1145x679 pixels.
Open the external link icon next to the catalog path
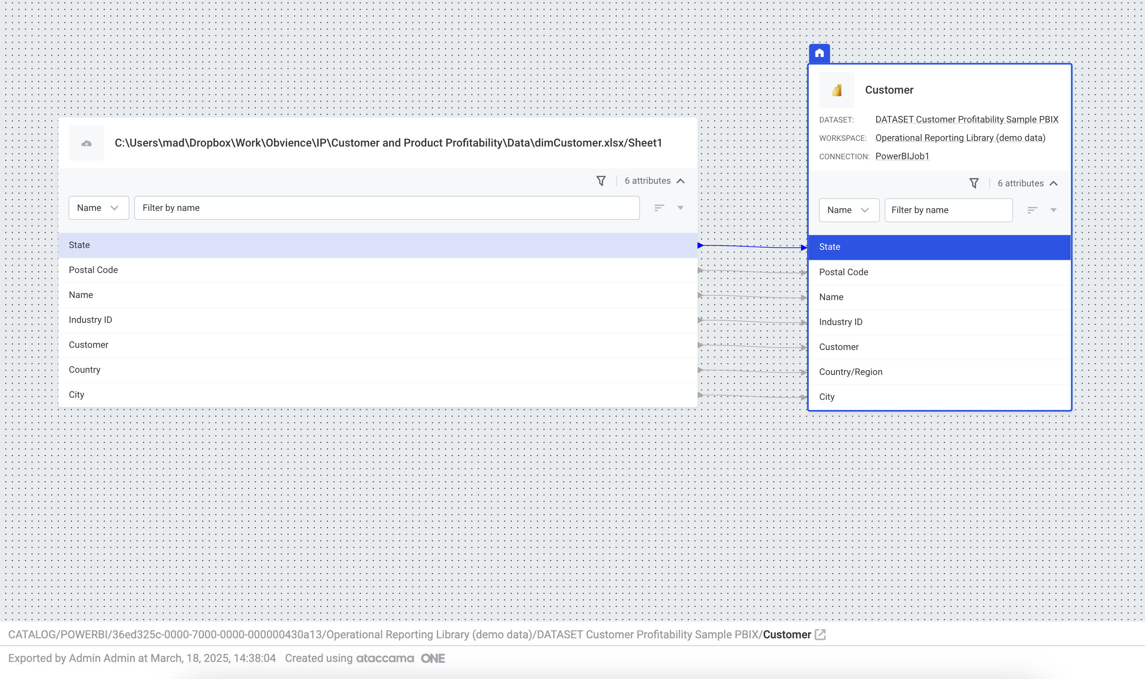tap(820, 635)
